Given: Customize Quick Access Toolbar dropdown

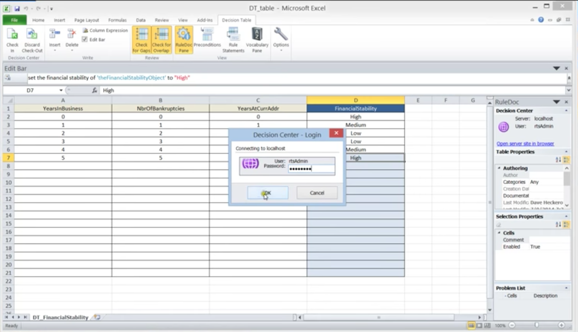Looking at the screenshot, I should (x=51, y=9).
